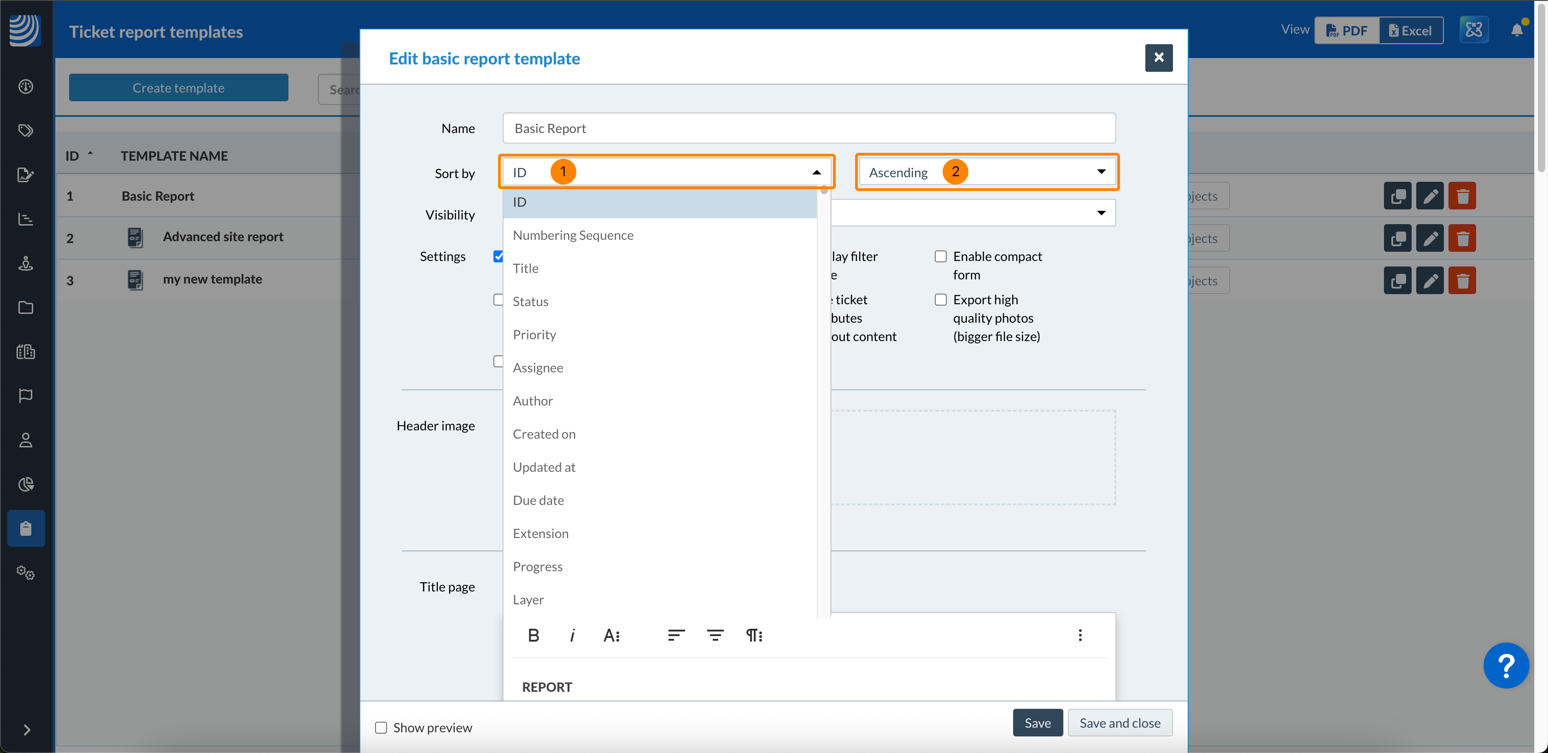
Task: Open the editor's three-dot more options
Action: pos(1079,635)
